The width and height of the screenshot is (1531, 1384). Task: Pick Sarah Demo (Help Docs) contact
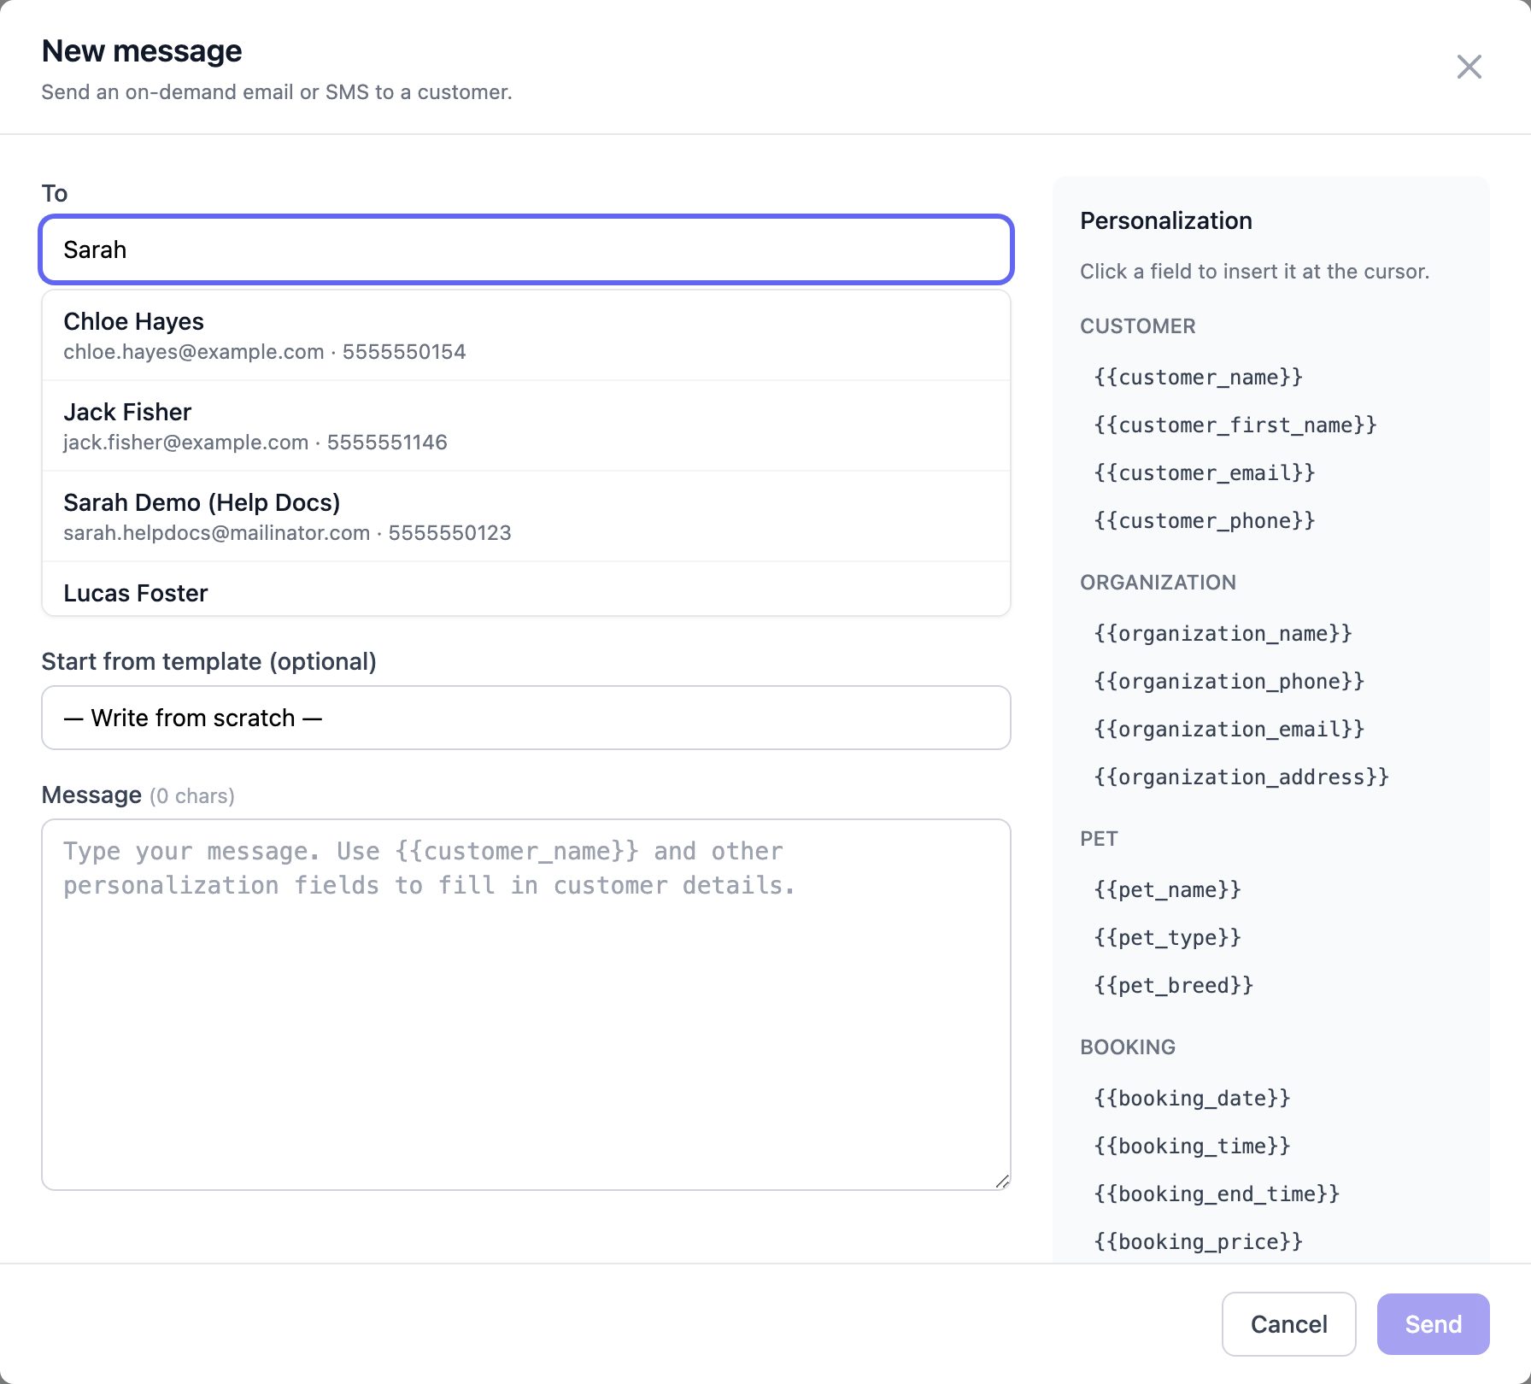point(526,517)
